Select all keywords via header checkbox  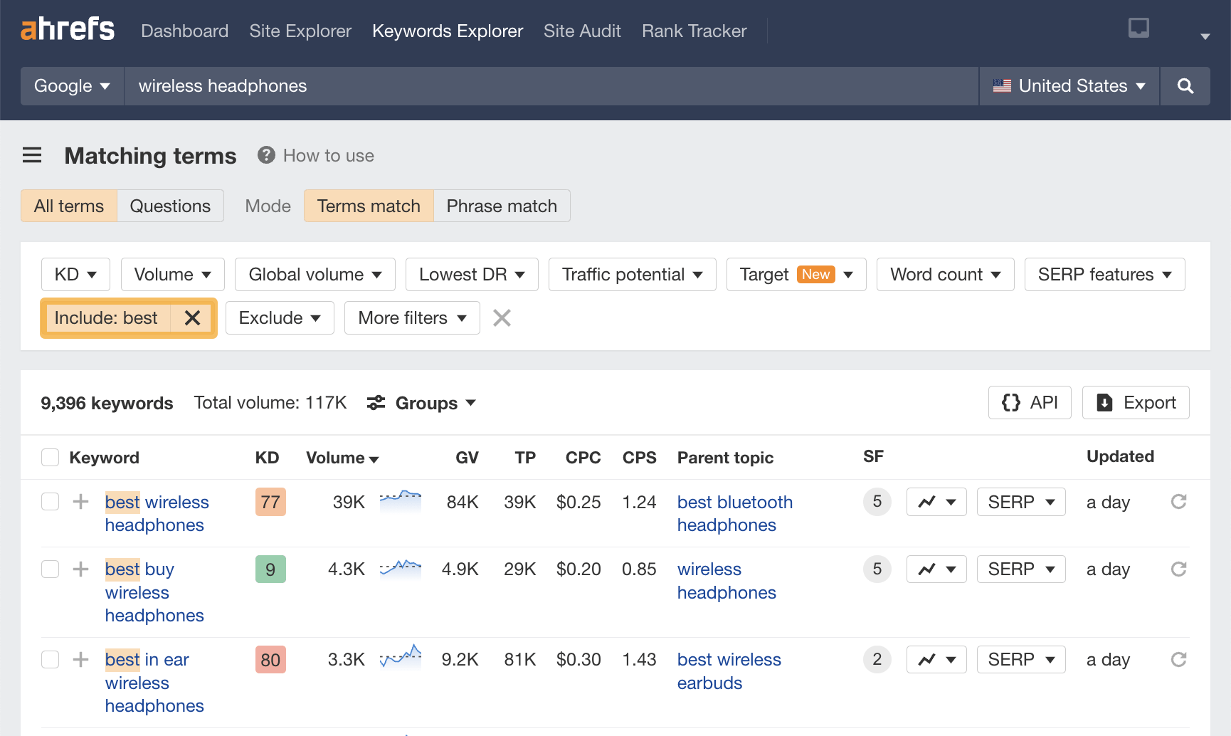coord(50,457)
